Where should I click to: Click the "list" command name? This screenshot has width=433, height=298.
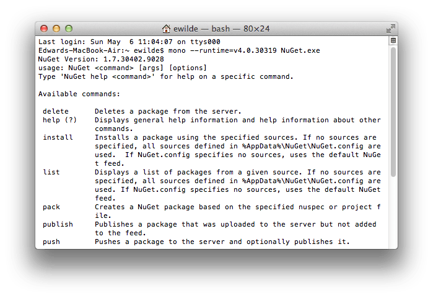(51, 172)
